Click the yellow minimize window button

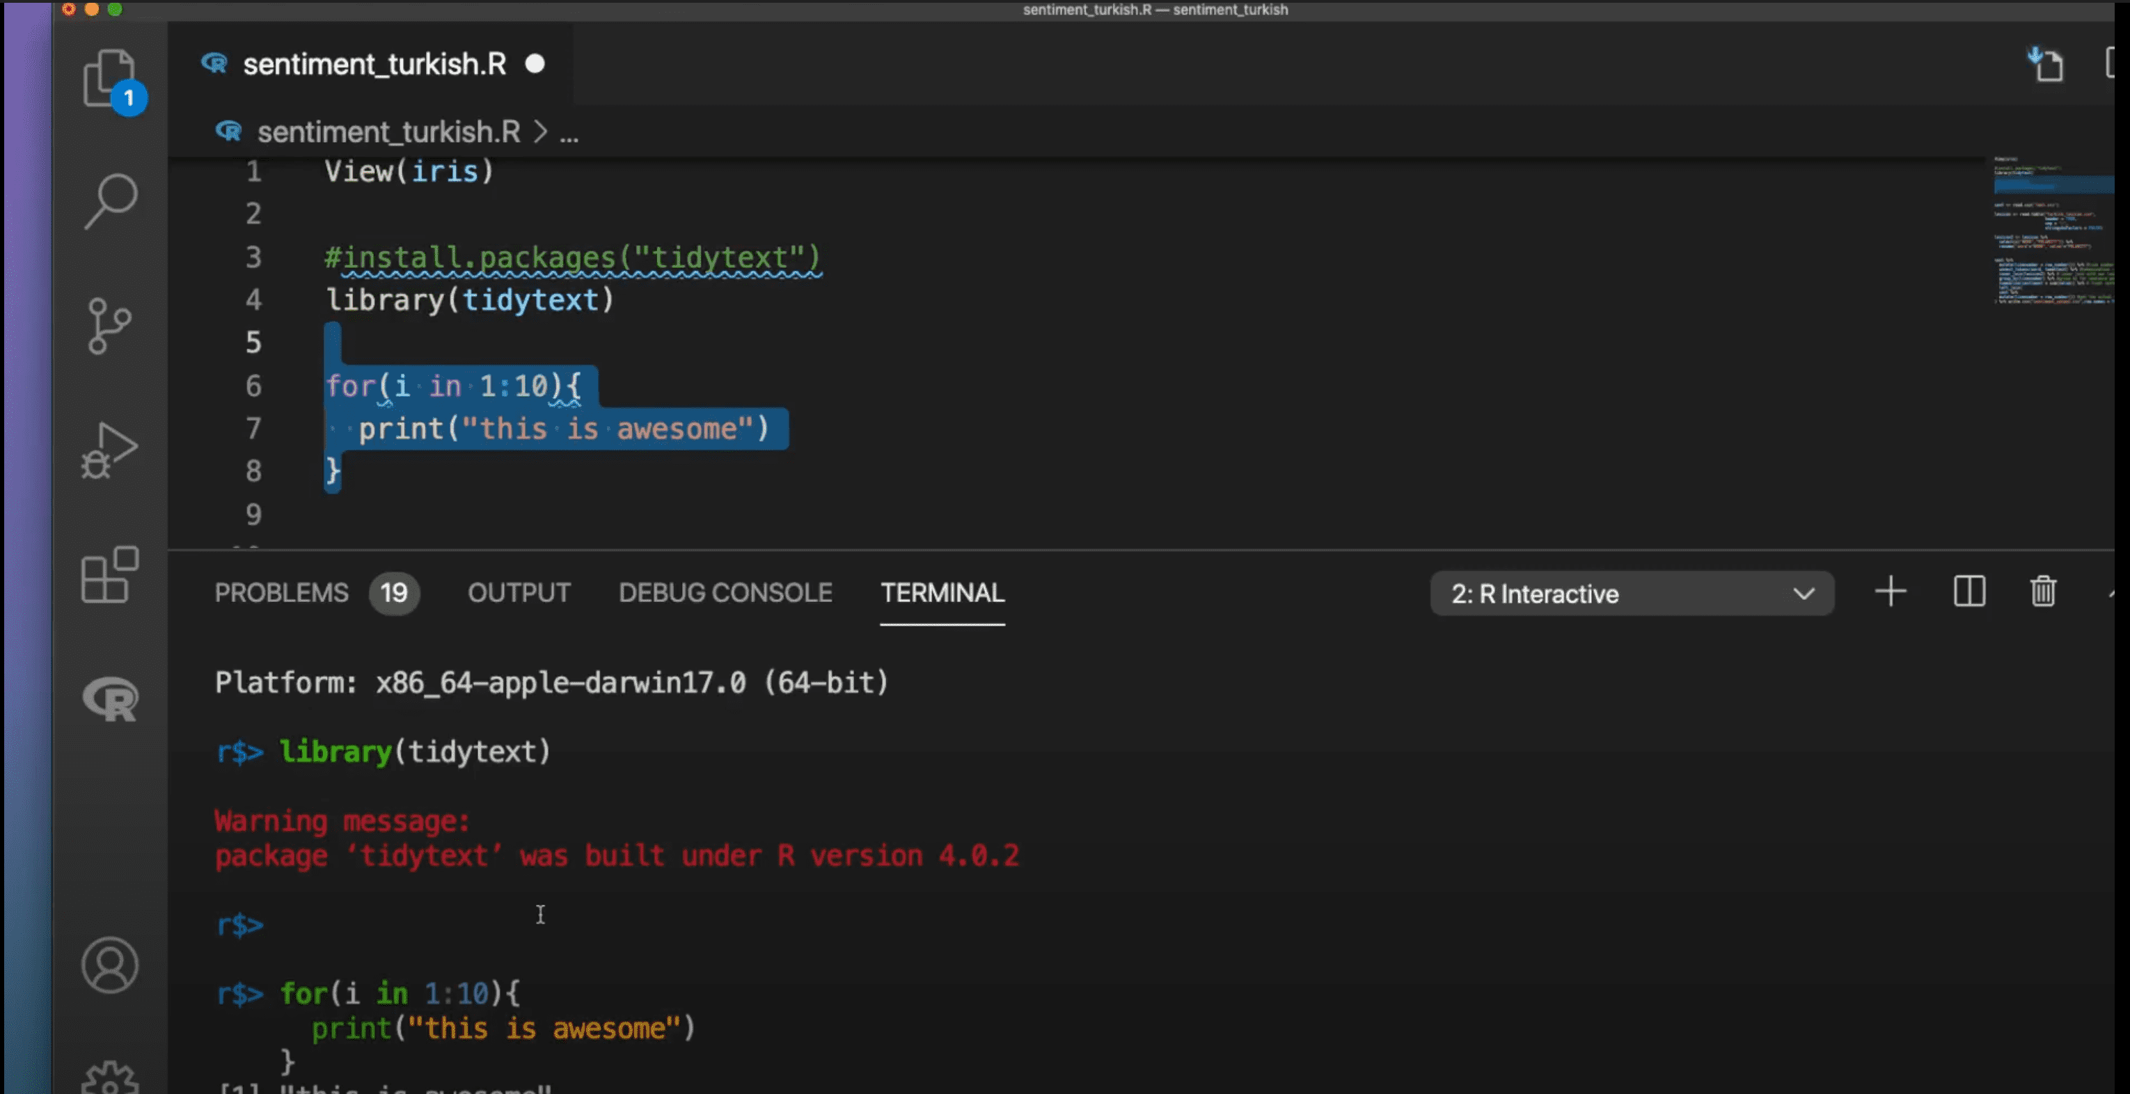[92, 9]
